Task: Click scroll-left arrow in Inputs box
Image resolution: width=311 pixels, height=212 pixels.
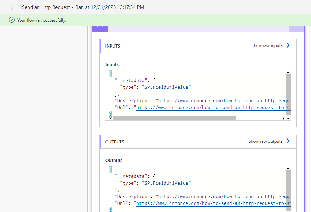Action: pos(111,118)
